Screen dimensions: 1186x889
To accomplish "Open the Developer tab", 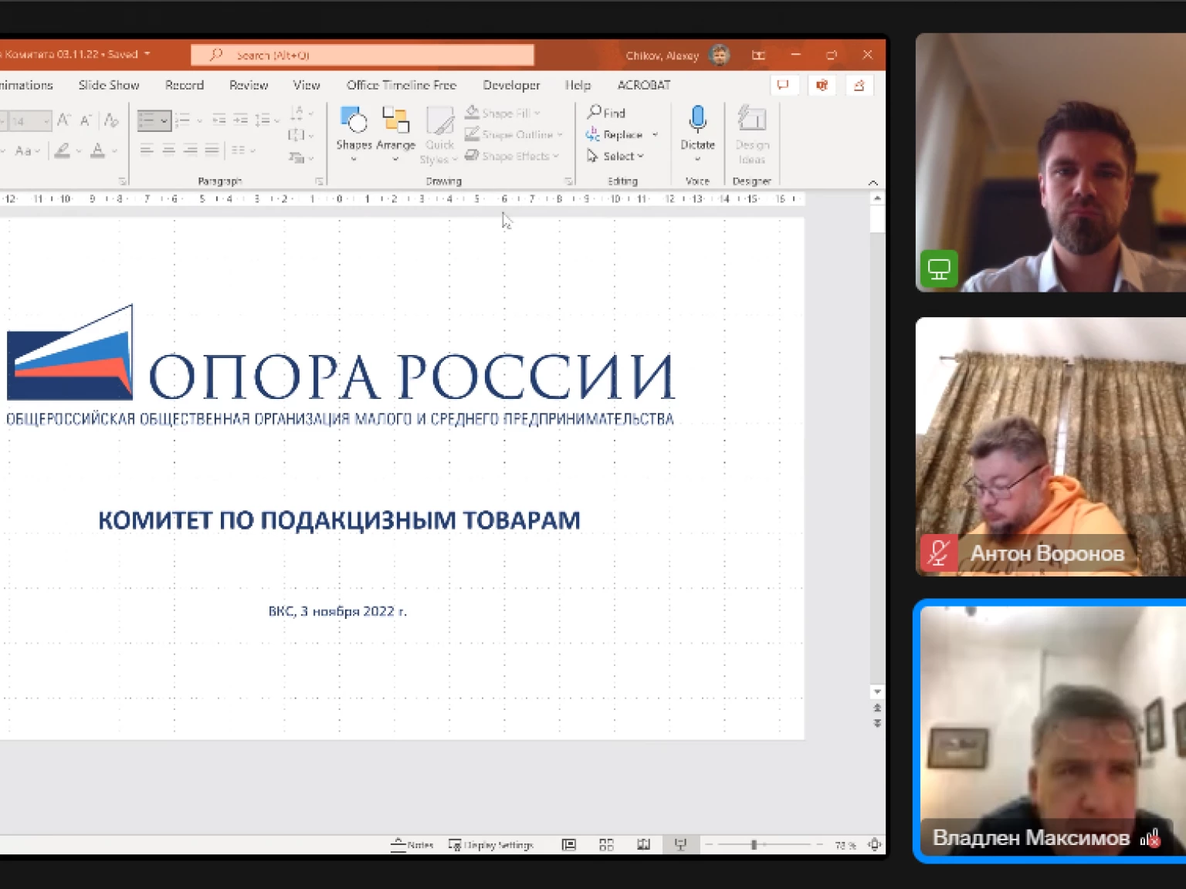I will tap(511, 85).
